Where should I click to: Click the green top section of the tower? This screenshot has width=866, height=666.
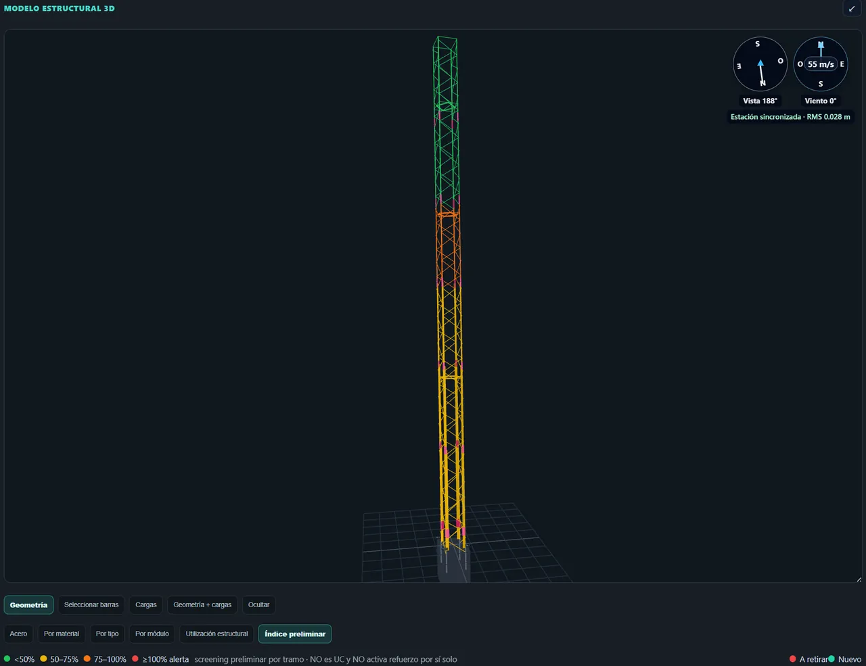pyautogui.click(x=446, y=122)
